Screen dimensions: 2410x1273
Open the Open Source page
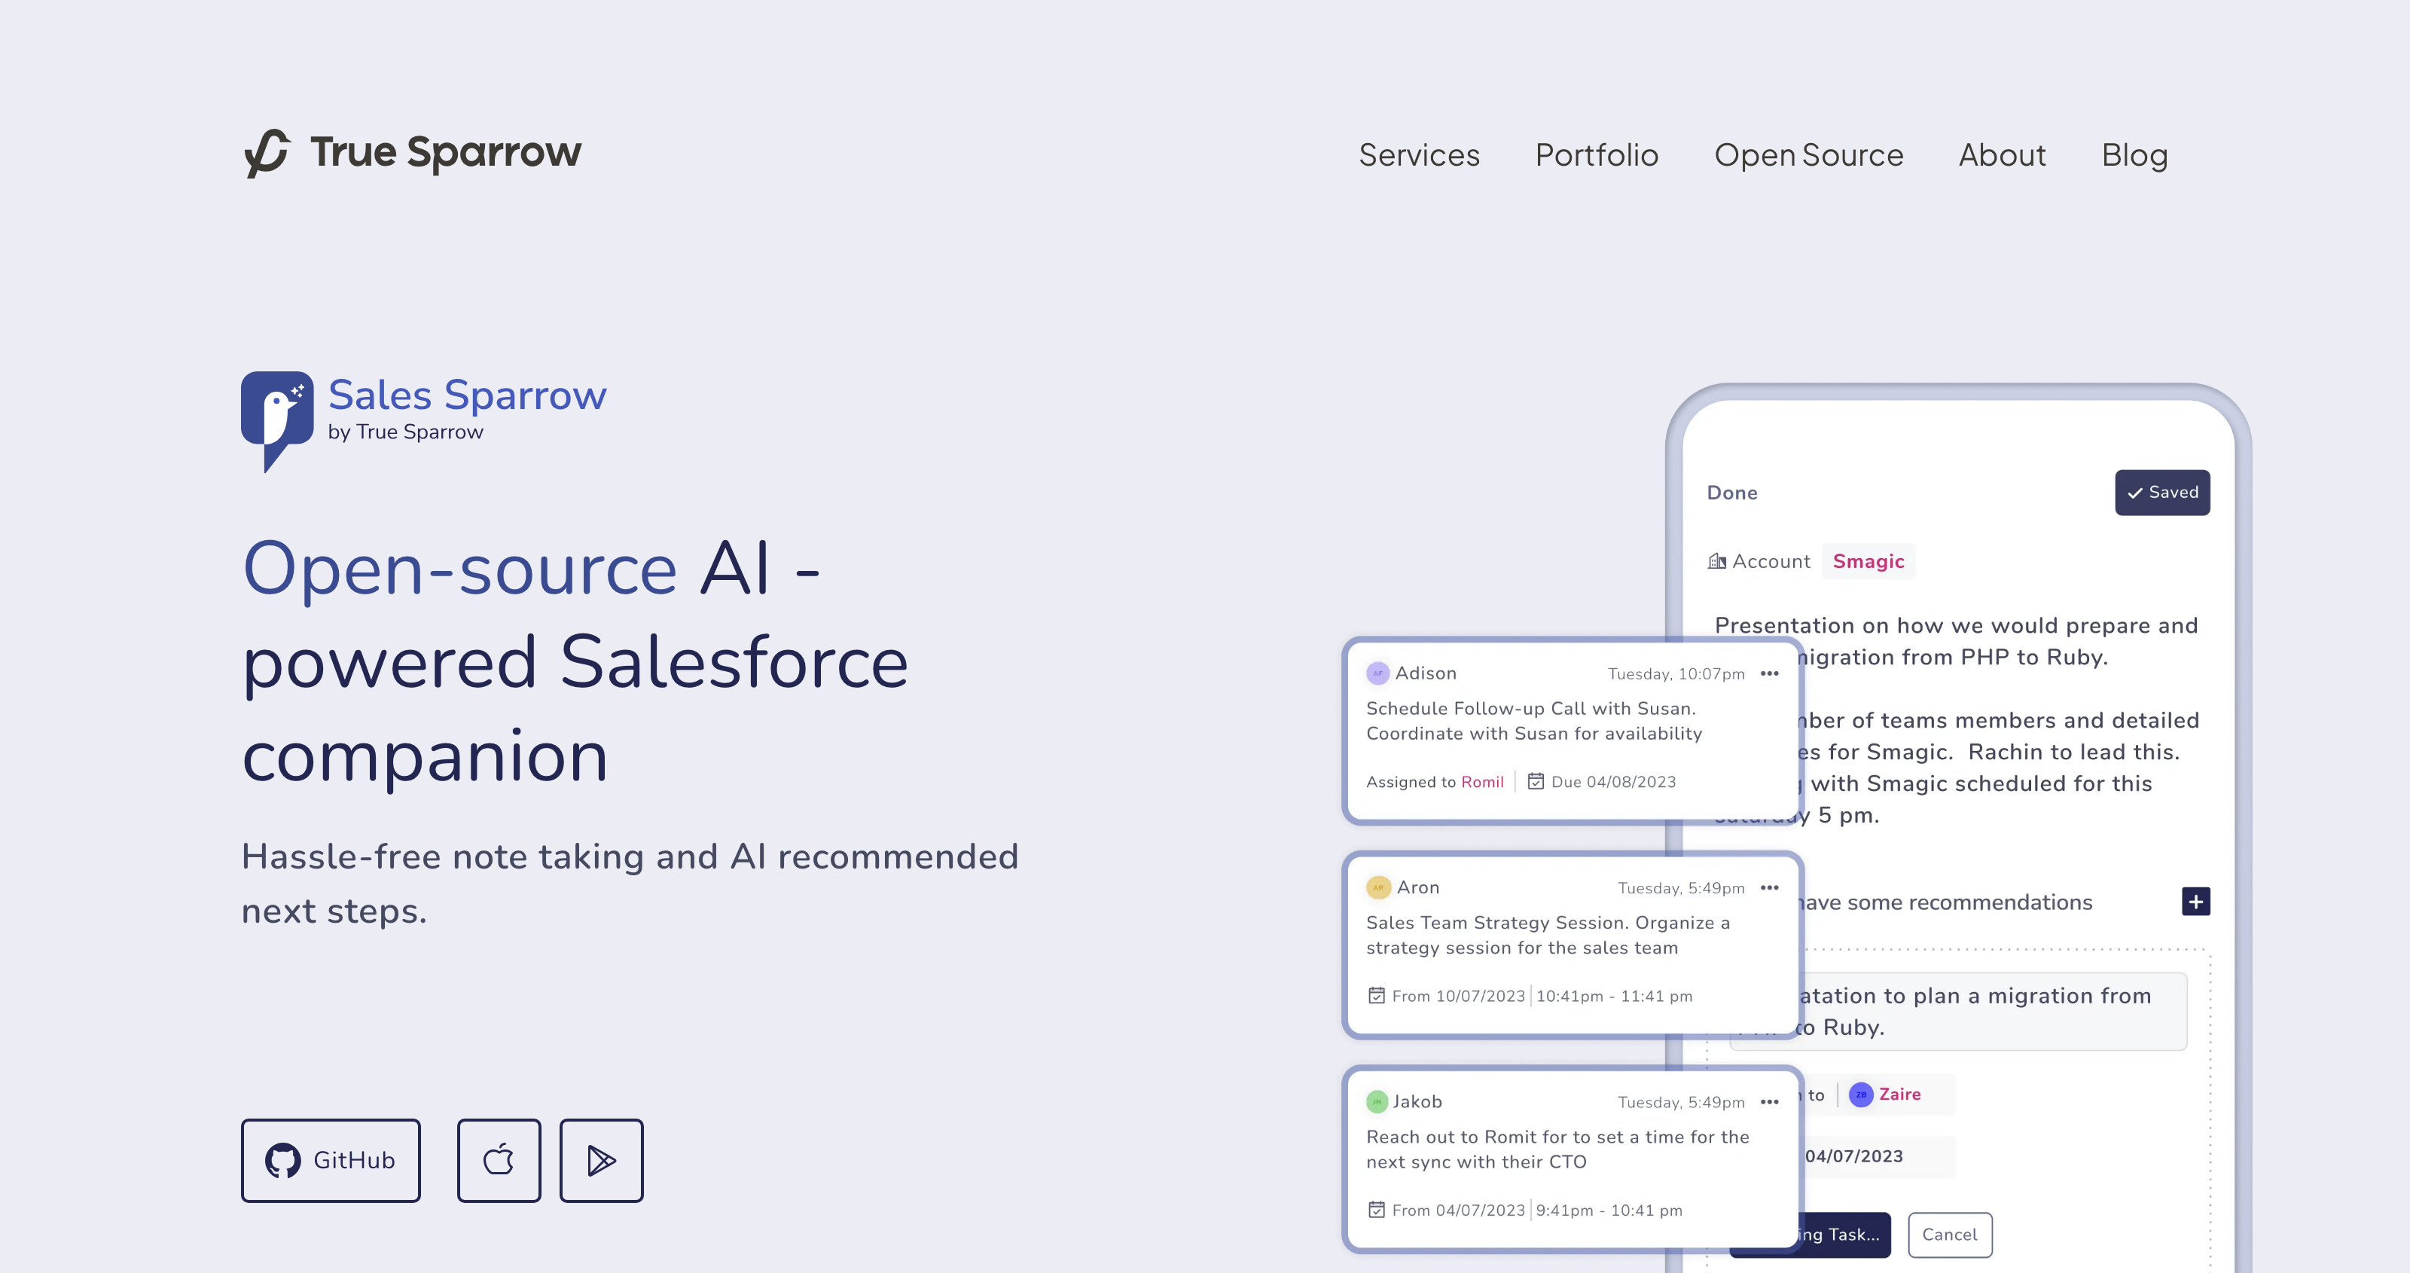coord(1808,154)
